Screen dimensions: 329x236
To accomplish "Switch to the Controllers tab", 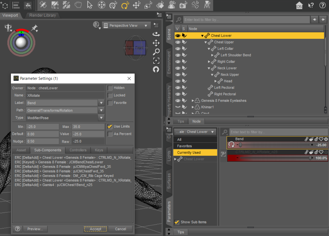I will [x=78, y=150].
